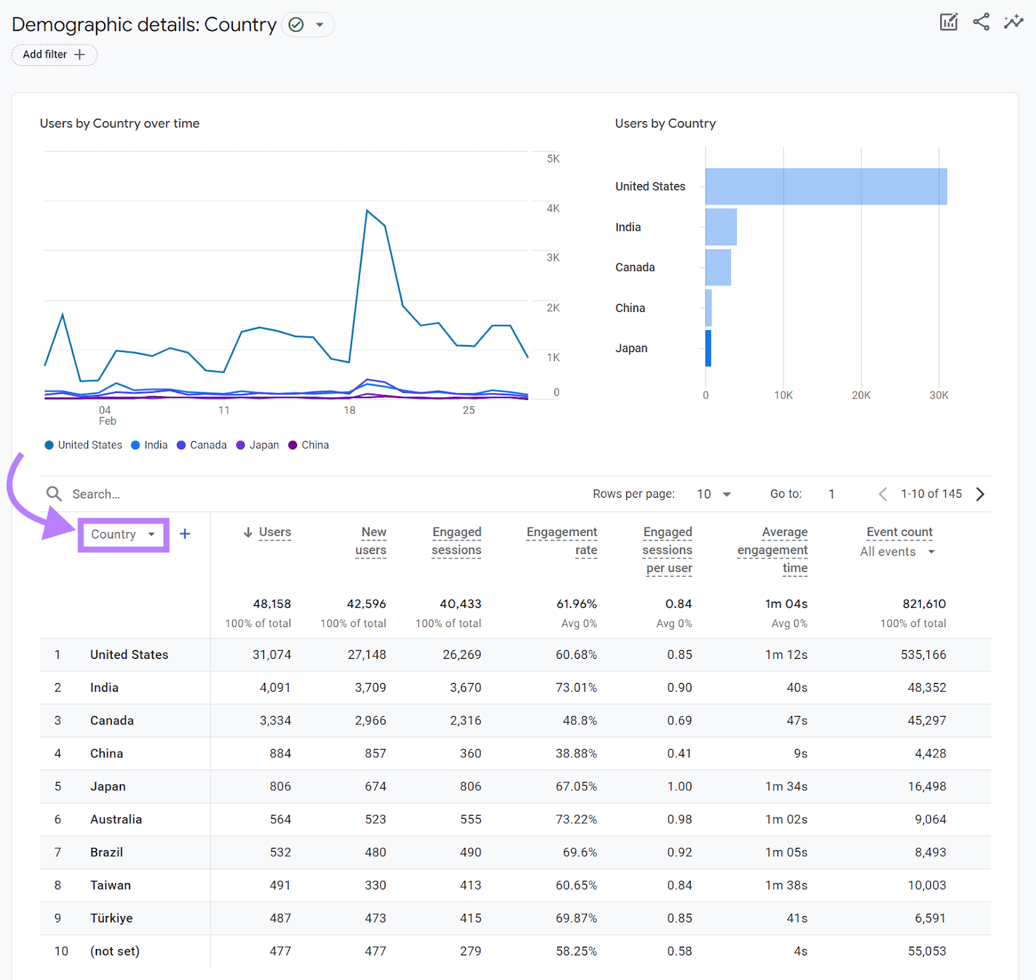The image size is (1036, 980).
Task: Sort by Event count column header
Action: tap(899, 532)
